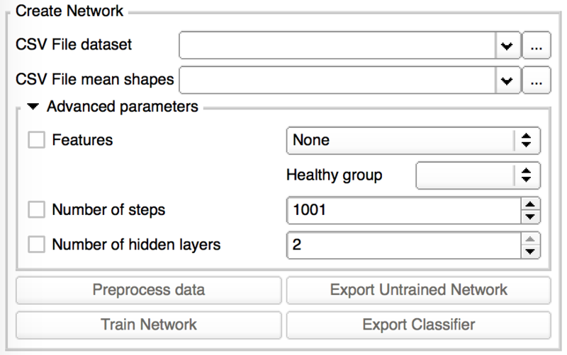
Task: Enable the Number of hidden layers checkbox
Action: (36, 245)
